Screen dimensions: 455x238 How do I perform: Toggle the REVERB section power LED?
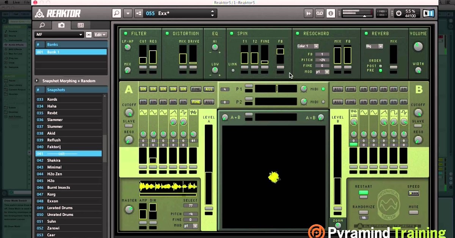tap(366, 33)
